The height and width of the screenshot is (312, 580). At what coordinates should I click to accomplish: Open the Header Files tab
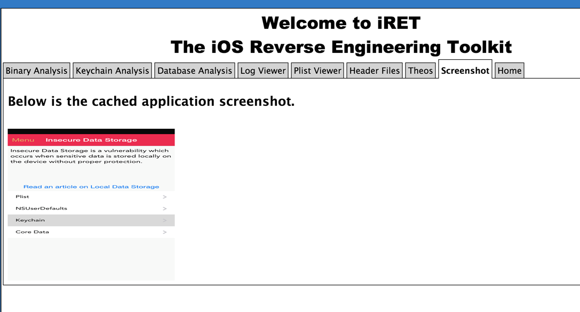point(375,71)
